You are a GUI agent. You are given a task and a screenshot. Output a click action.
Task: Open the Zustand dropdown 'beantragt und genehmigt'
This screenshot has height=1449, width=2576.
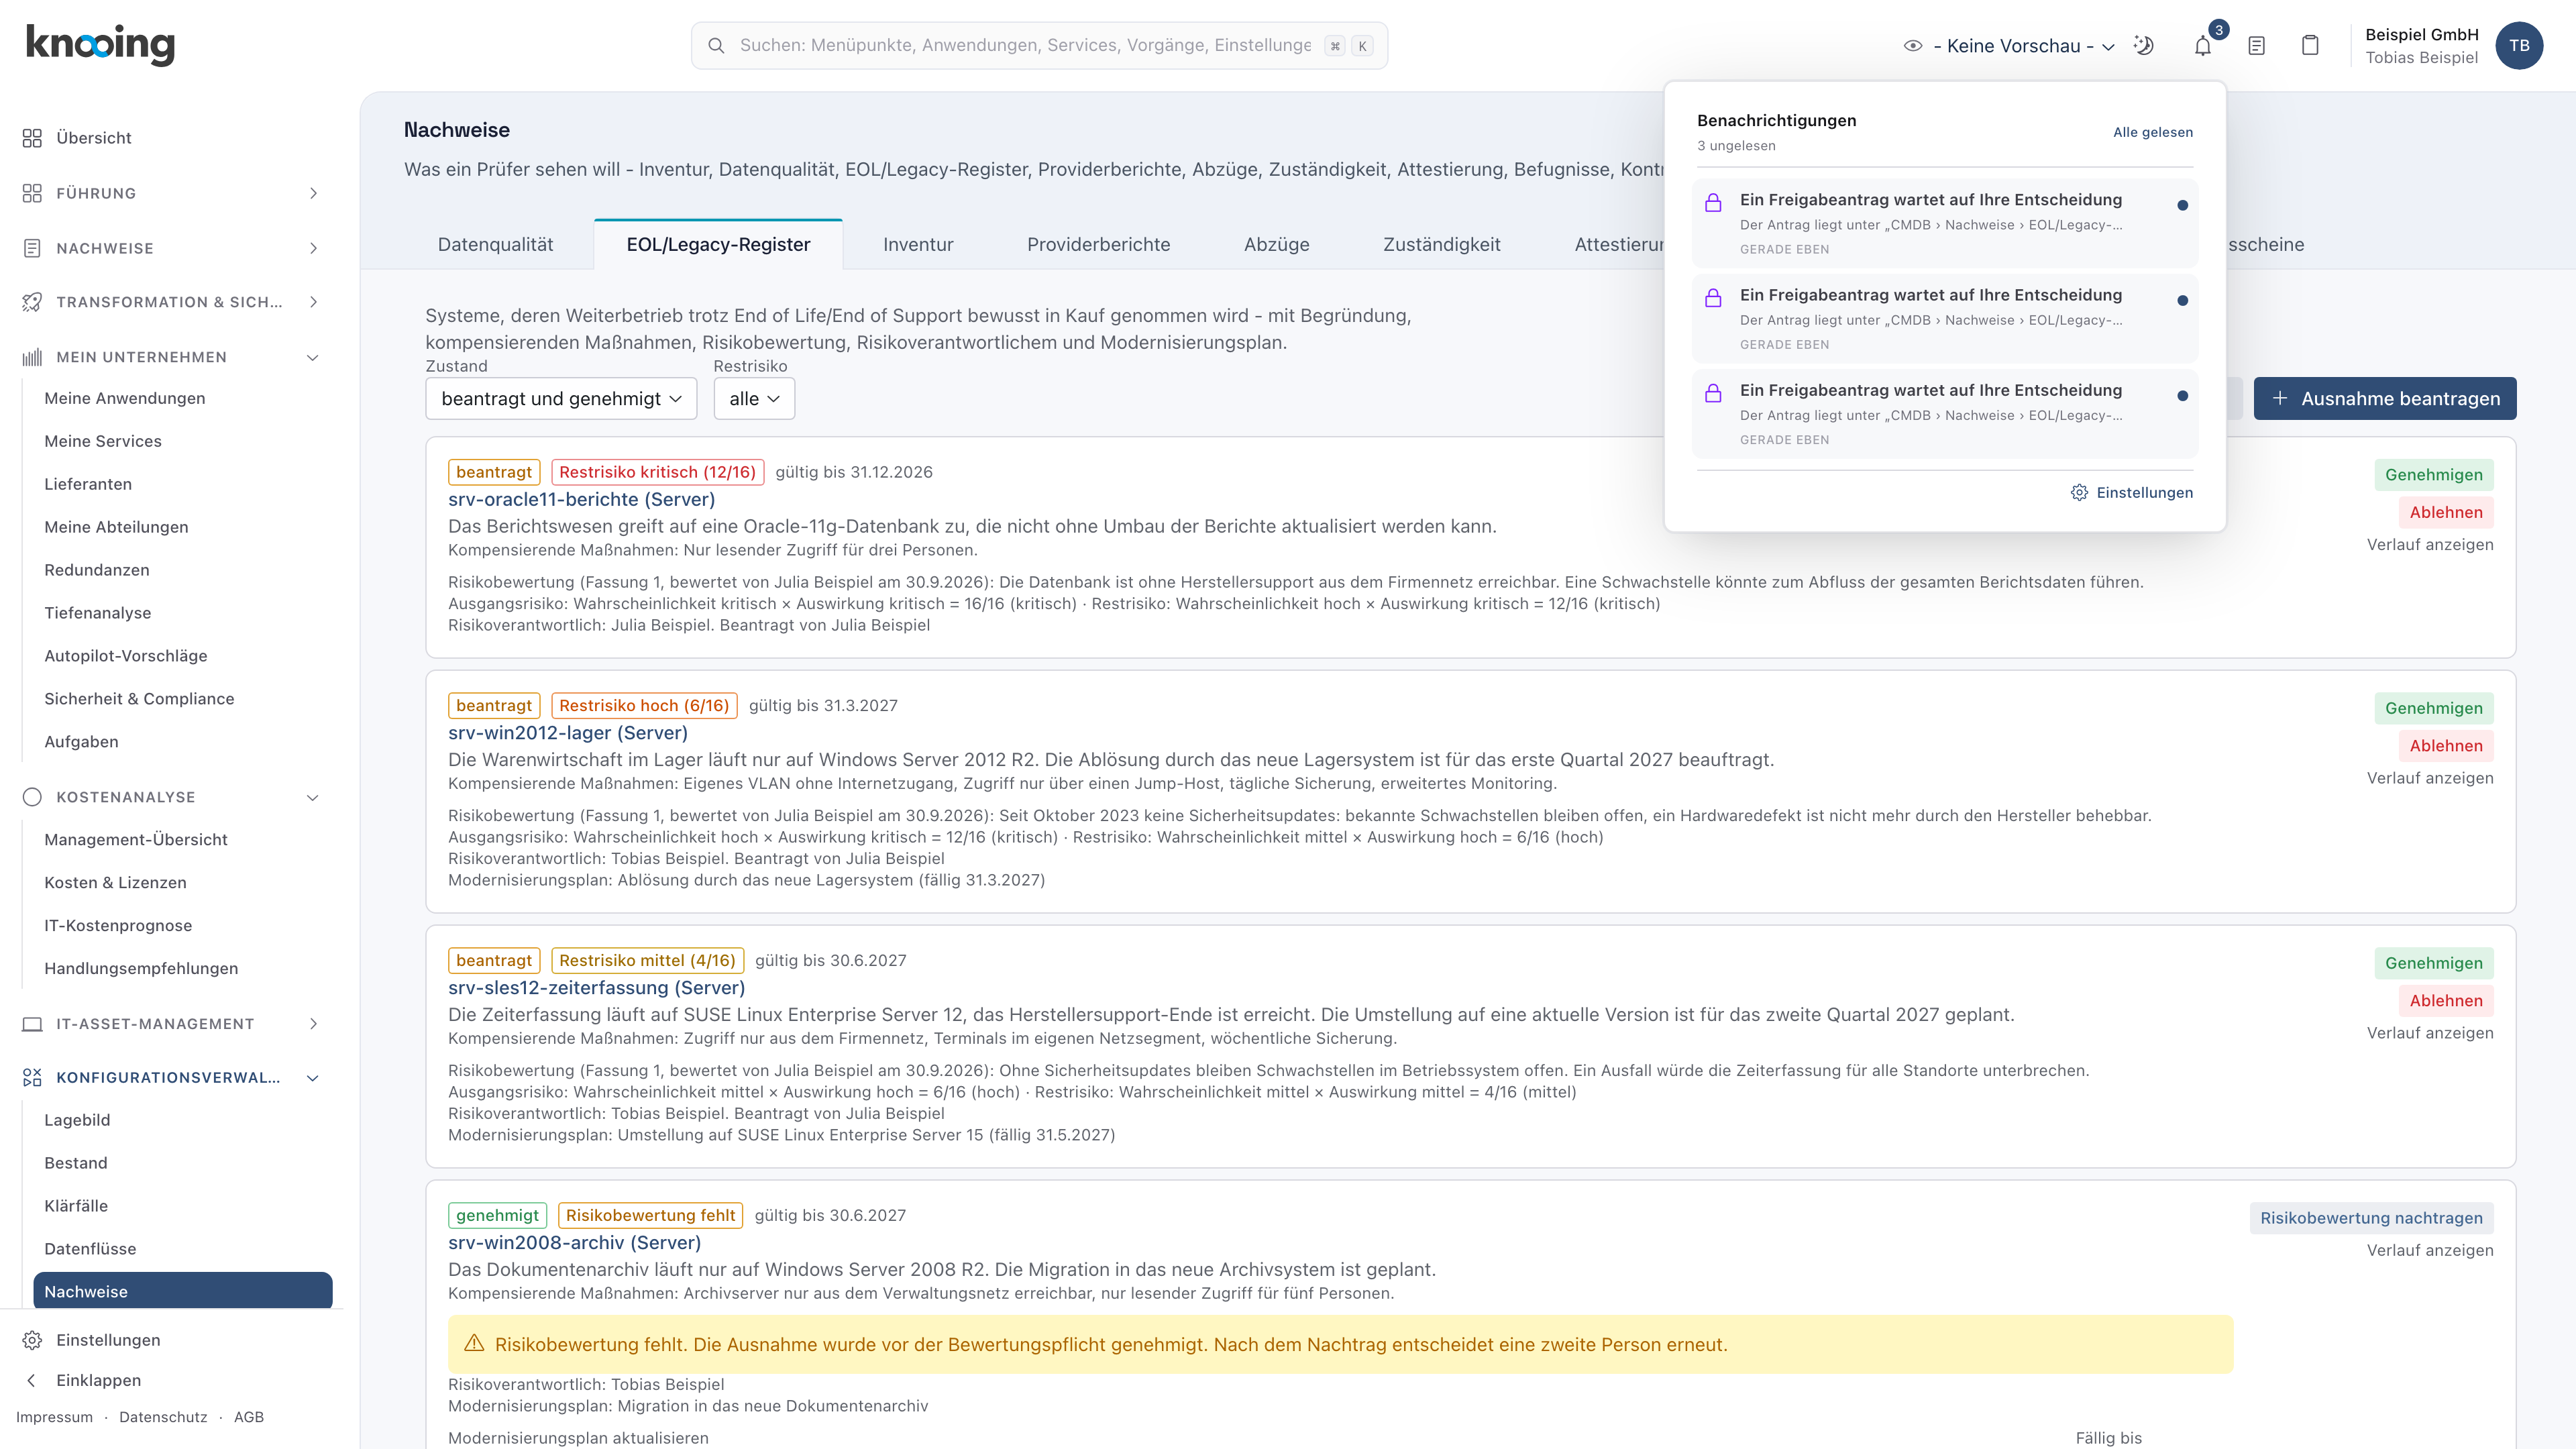(561, 399)
